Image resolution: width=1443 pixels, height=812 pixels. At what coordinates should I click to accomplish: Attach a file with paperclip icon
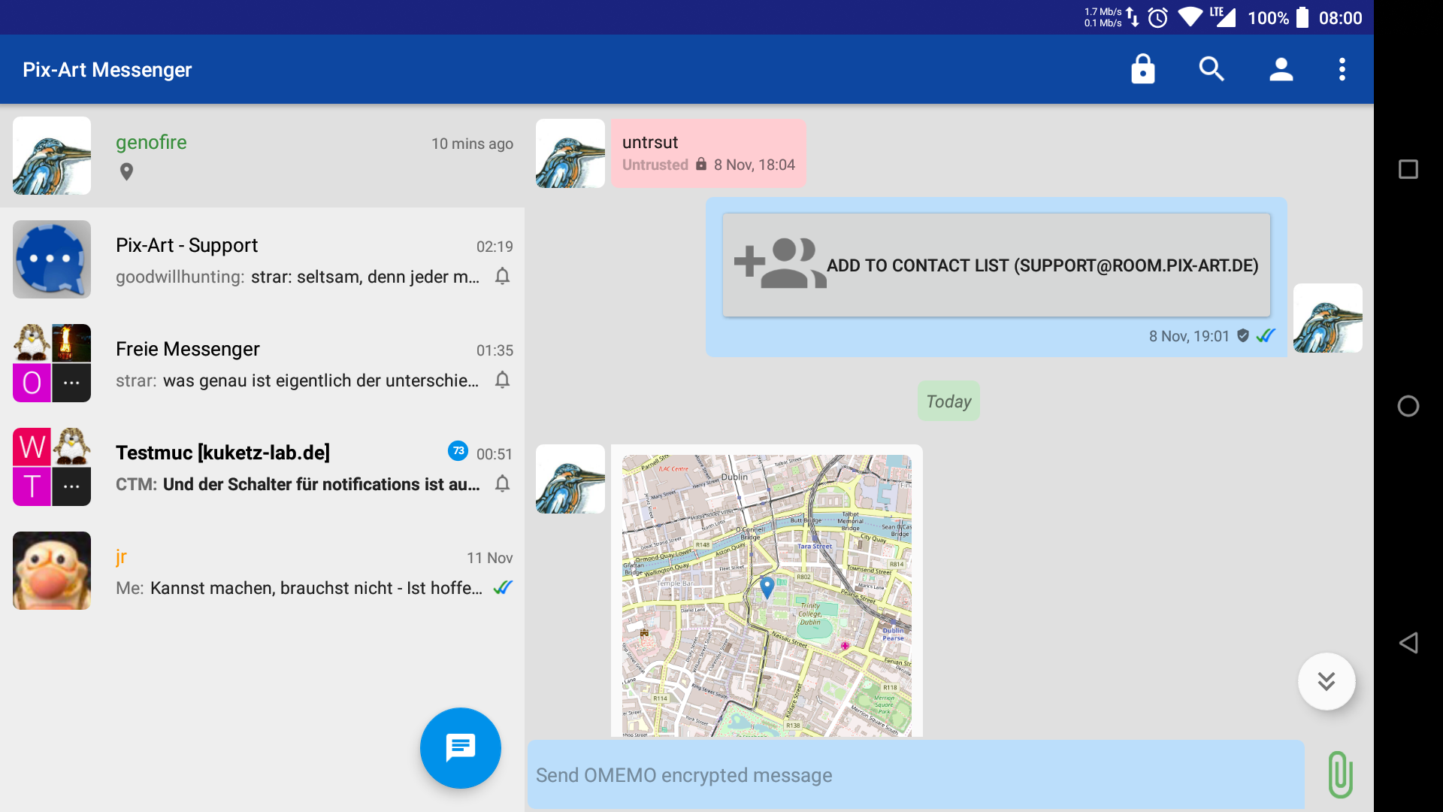(1340, 774)
